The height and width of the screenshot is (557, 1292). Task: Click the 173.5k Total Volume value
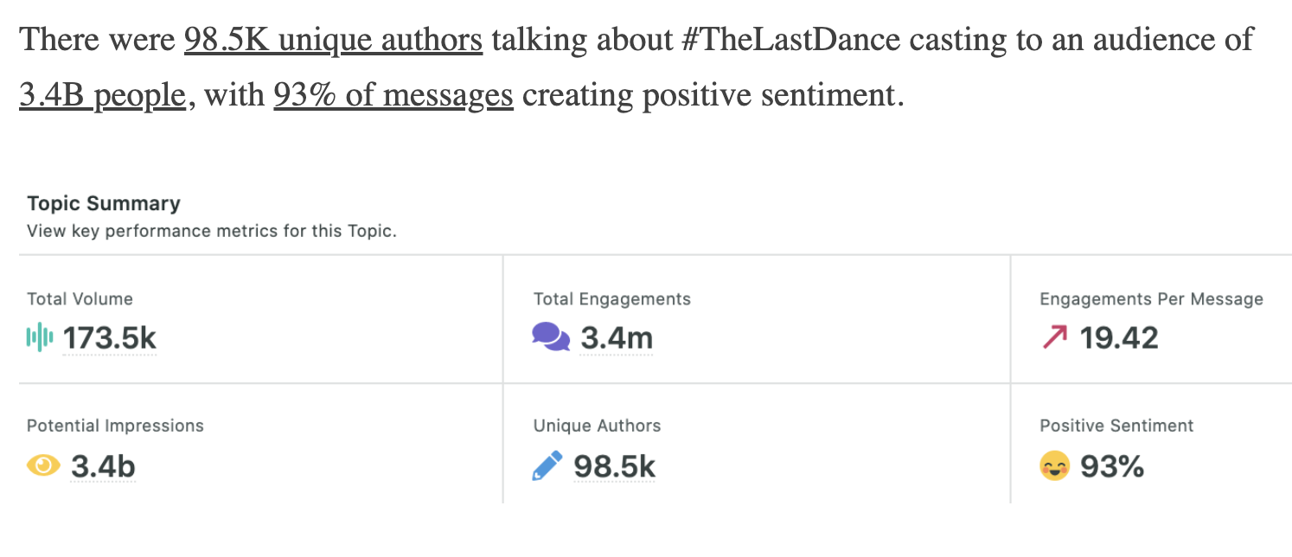[110, 337]
